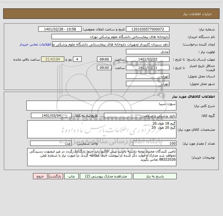Click the goods need date 1401/03/04
223x216 pixels.
pyautogui.click(x=51, y=115)
